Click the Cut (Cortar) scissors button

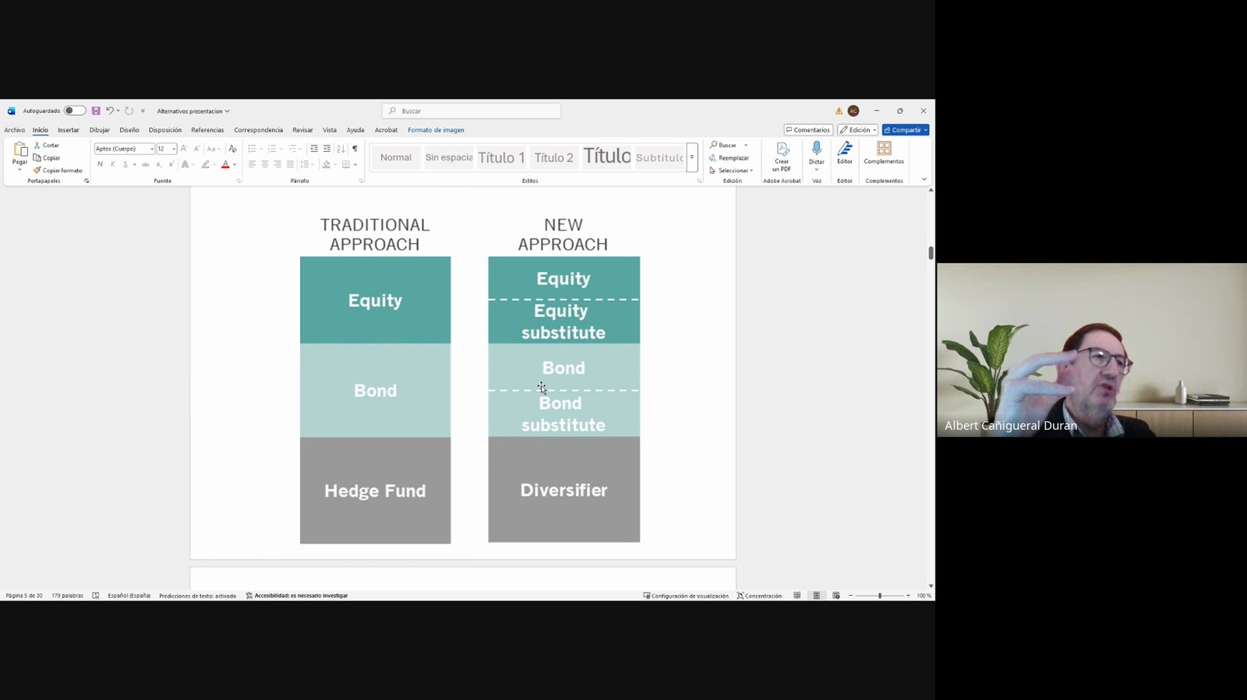[x=47, y=146]
